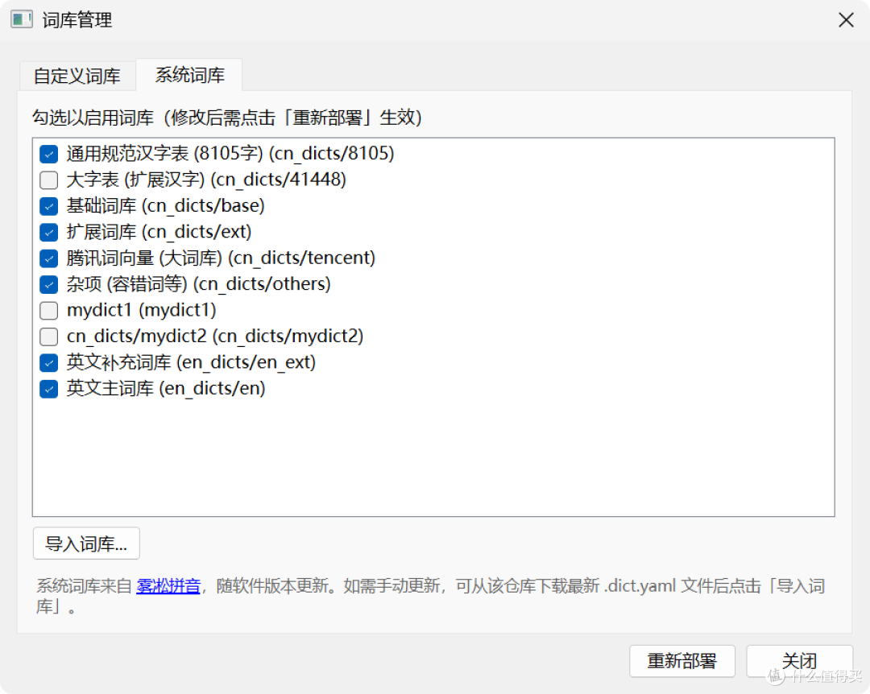The height and width of the screenshot is (694, 870).
Task: Click the 重新部署 button
Action: 682,661
